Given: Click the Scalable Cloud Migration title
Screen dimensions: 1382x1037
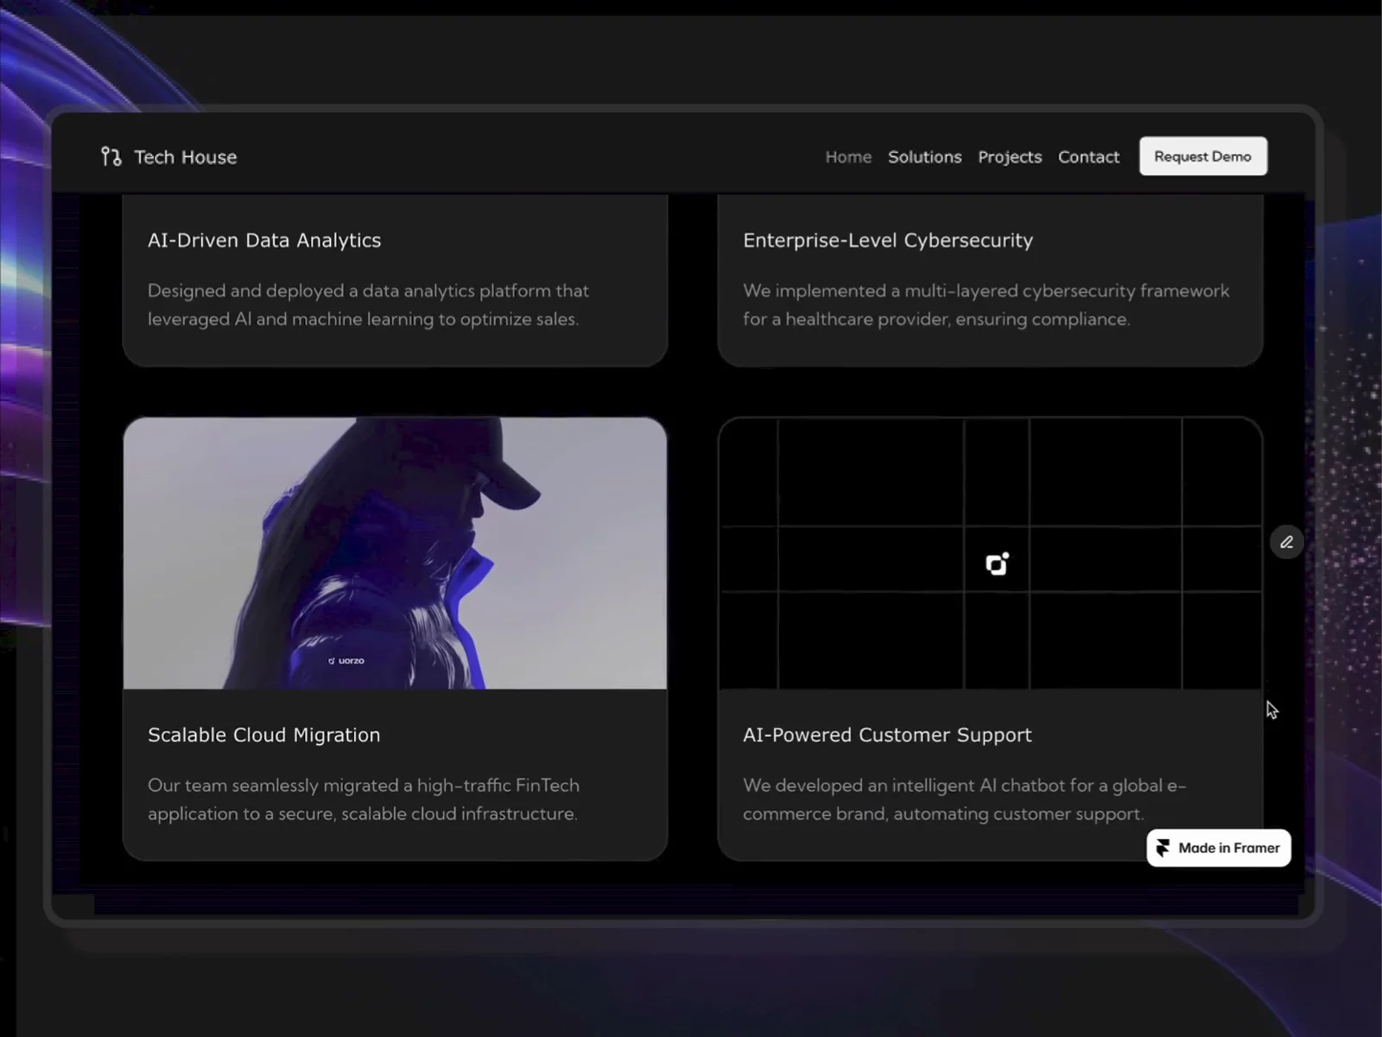Looking at the screenshot, I should coord(264,735).
